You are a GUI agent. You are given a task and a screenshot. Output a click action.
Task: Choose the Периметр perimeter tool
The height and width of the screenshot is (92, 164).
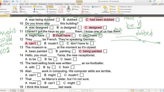pyautogui.click(x=85, y=9)
